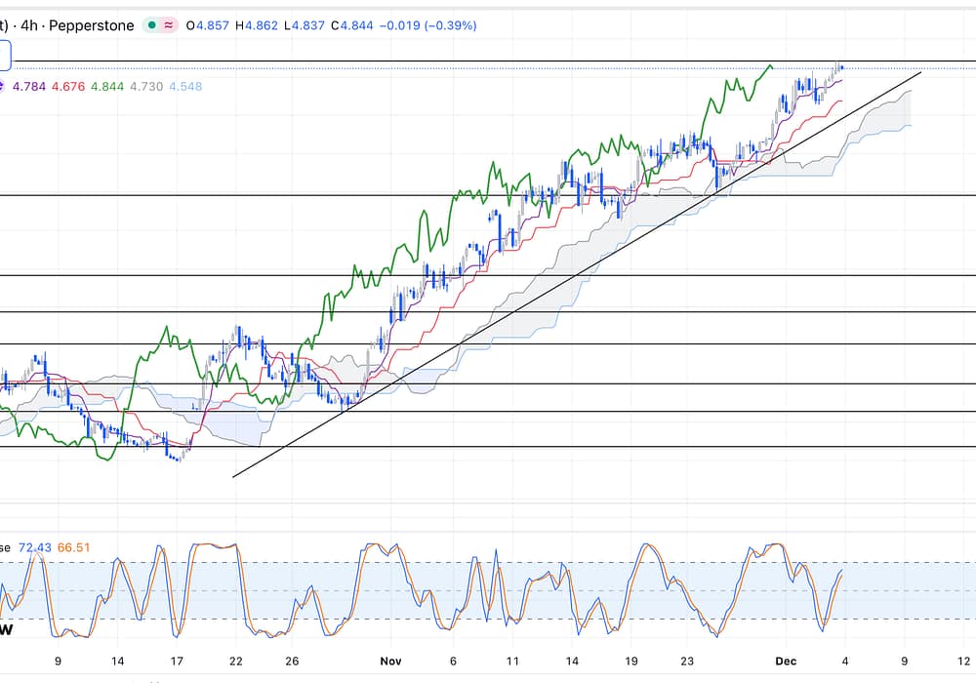
Task: Click the green market status dot
Action: click(151, 25)
